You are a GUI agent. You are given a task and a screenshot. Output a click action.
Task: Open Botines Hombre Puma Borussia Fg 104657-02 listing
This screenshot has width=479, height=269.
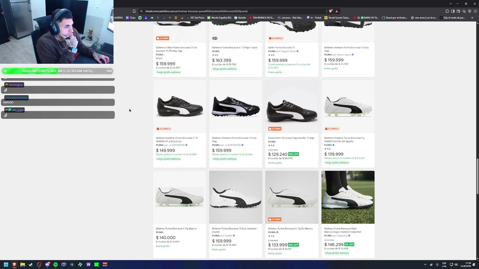344,140
